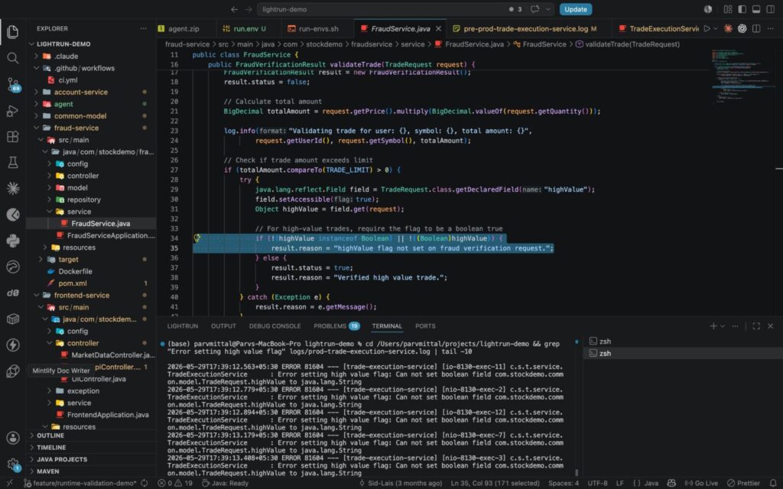Image resolution: width=783 pixels, height=489 pixels.
Task: Expand the TIMELINE section
Action: pos(51,448)
